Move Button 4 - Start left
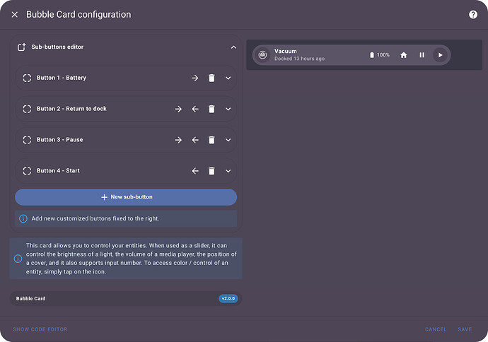488x342 pixels. click(194, 171)
